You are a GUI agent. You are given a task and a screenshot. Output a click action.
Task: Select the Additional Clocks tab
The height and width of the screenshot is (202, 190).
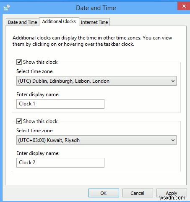tap(59, 21)
